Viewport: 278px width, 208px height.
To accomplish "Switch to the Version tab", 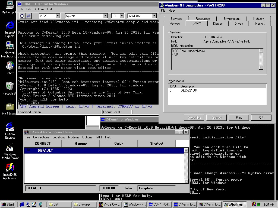I will 175,24.
